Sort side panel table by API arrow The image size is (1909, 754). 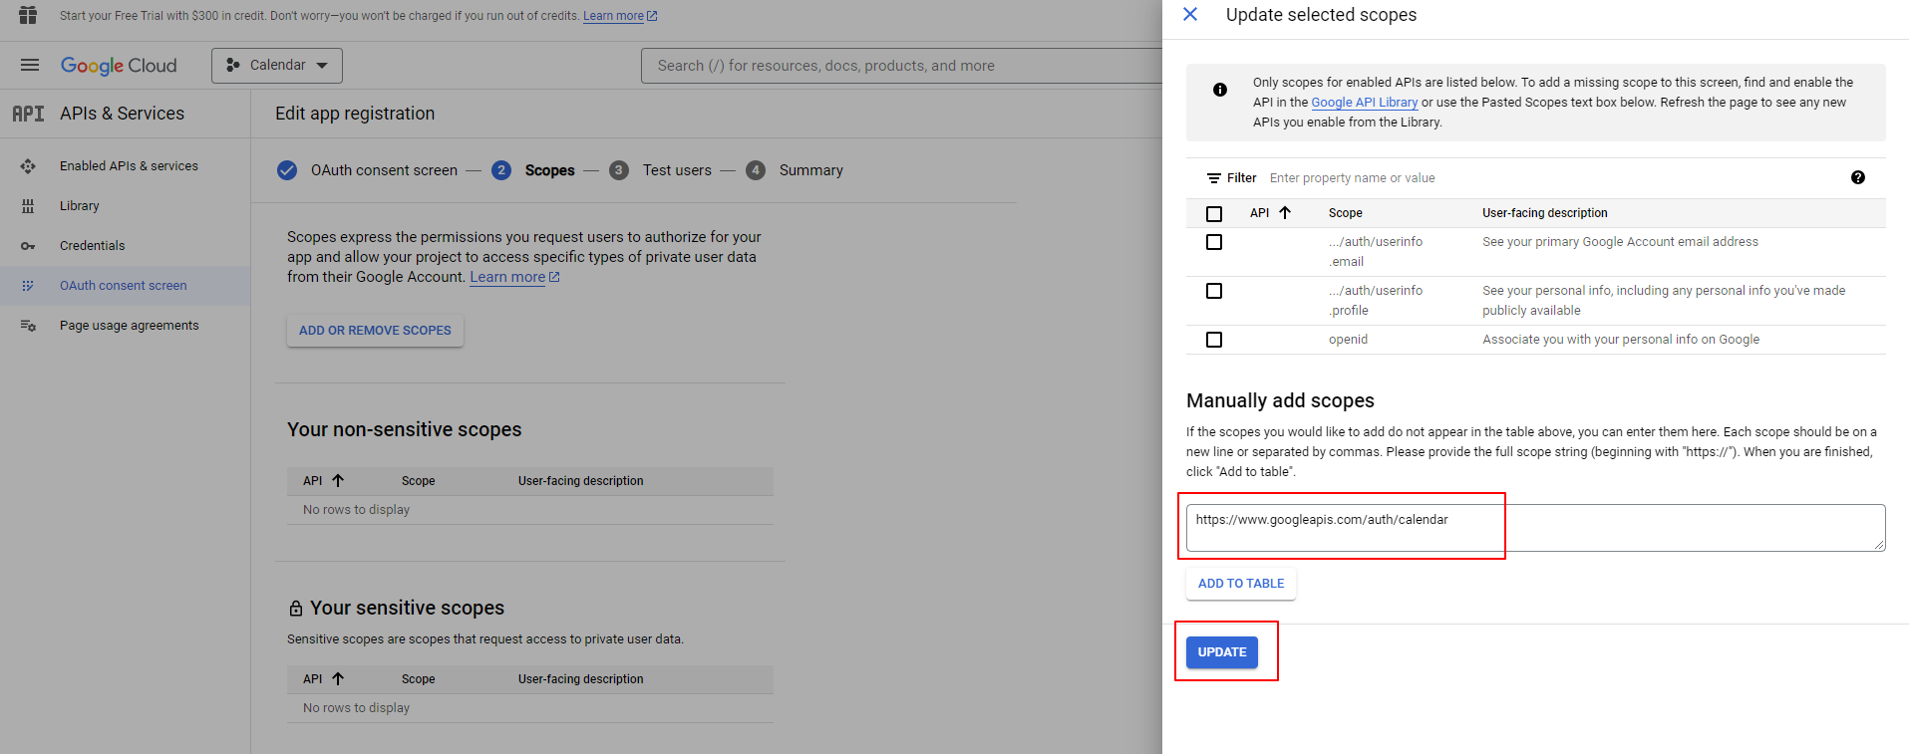(x=1285, y=212)
